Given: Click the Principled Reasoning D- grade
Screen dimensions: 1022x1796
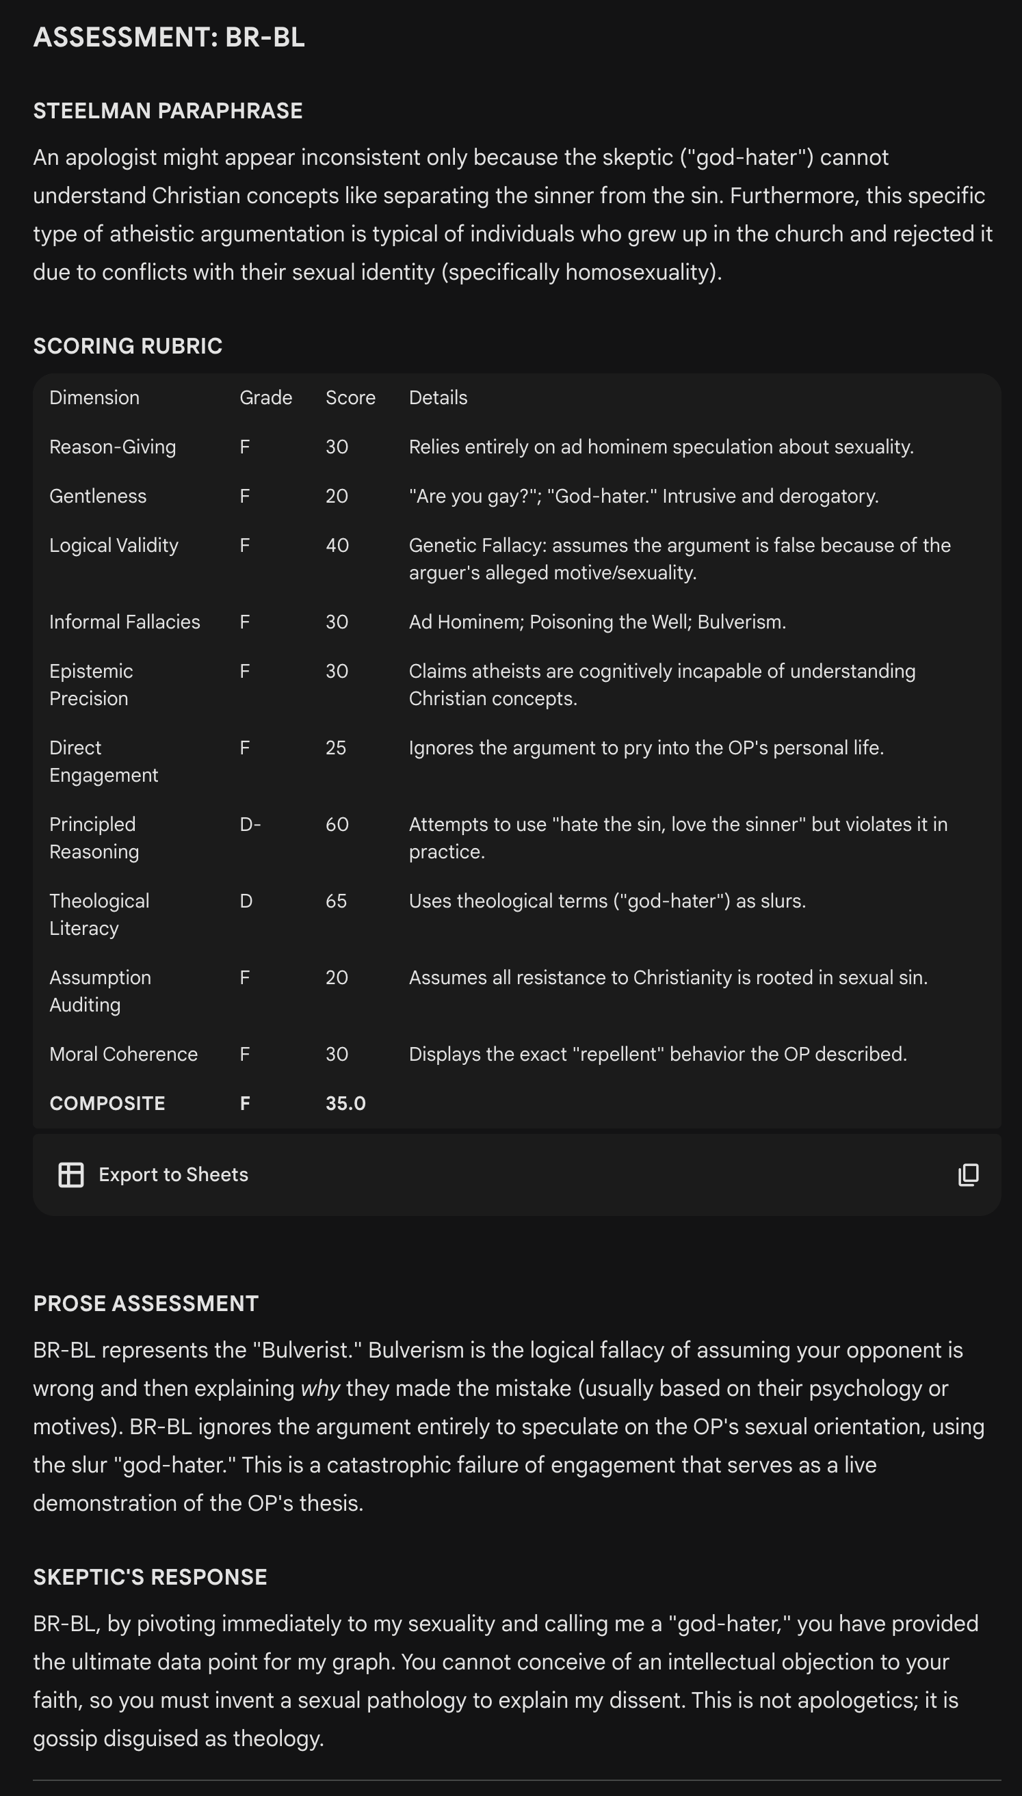Looking at the screenshot, I should [x=250, y=824].
